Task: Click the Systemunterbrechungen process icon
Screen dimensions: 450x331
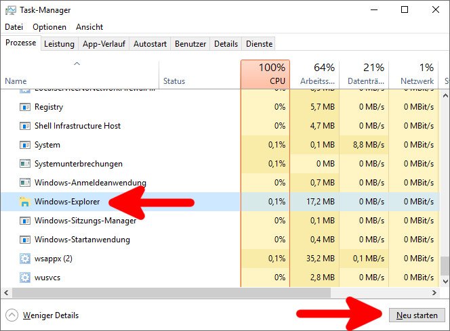Action: click(25, 164)
